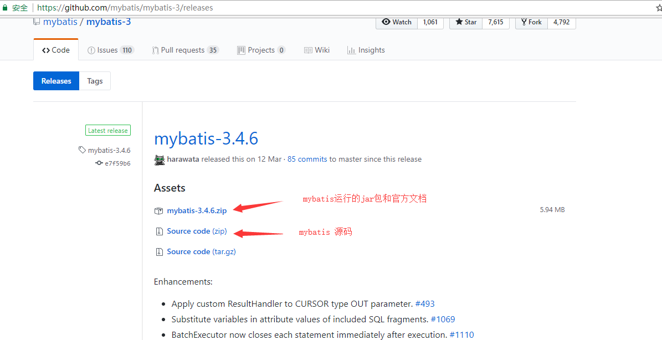662x340 pixels.
Task: Click the Pull requests icon
Action: click(155, 50)
